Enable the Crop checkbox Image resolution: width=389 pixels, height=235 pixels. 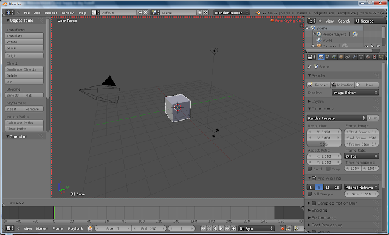328,169
